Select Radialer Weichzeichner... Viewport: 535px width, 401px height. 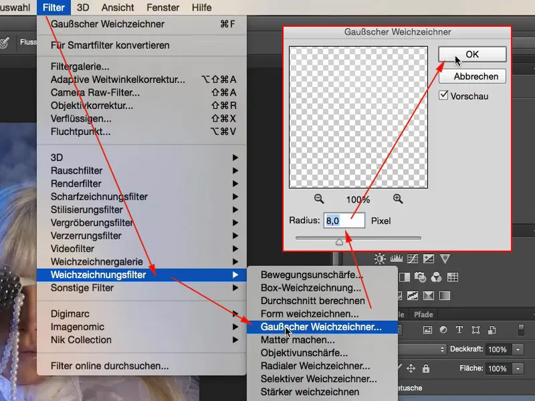[x=322, y=366]
